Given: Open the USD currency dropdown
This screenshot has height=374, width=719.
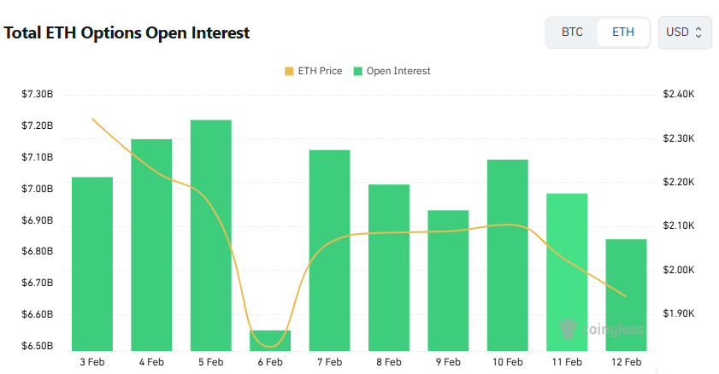Looking at the screenshot, I should pyautogui.click(x=684, y=32).
